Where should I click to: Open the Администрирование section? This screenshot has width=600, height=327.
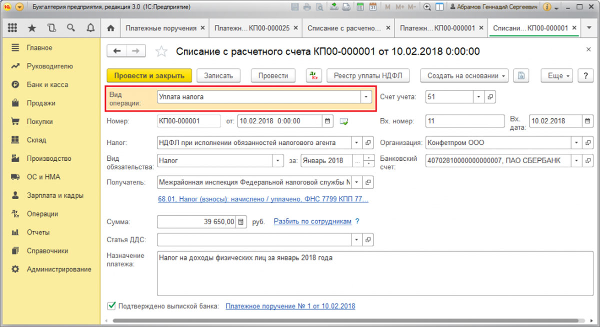click(59, 270)
